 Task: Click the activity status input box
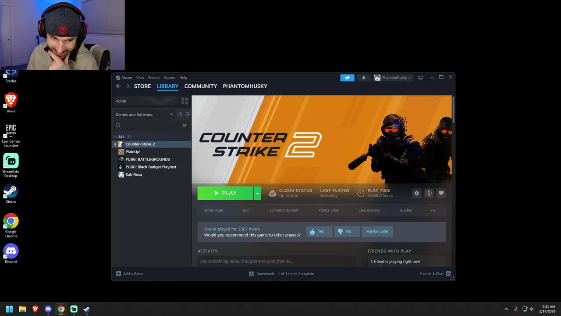[276, 261]
